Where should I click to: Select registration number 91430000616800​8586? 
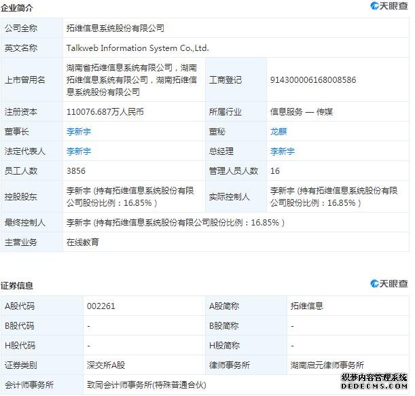(313, 80)
